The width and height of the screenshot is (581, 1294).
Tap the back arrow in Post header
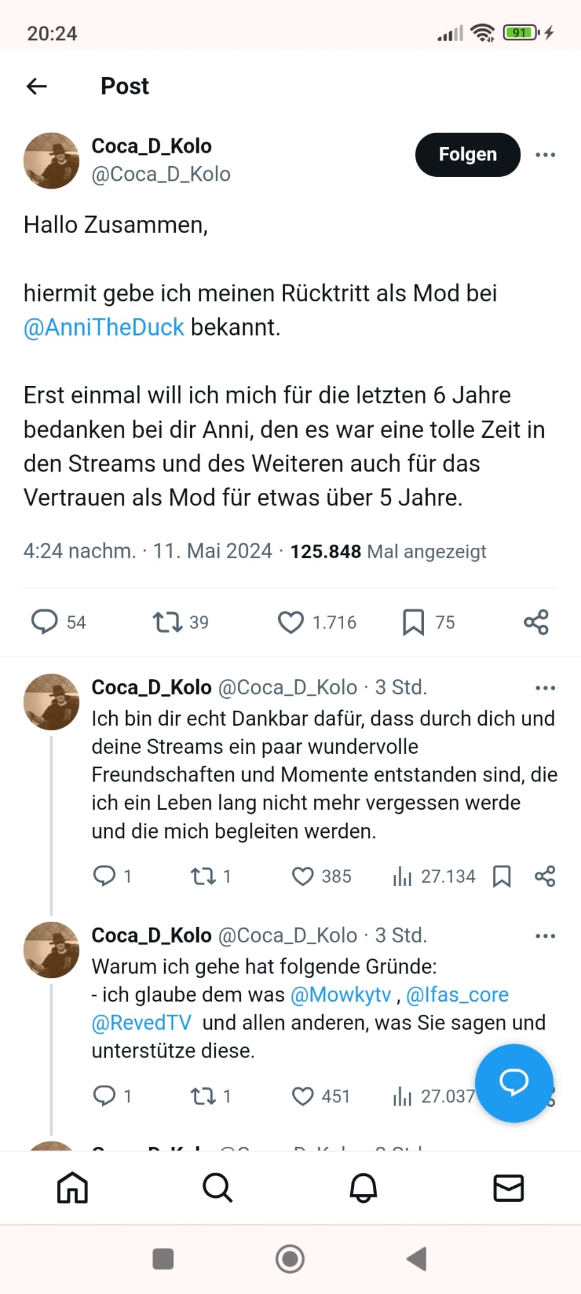37,86
